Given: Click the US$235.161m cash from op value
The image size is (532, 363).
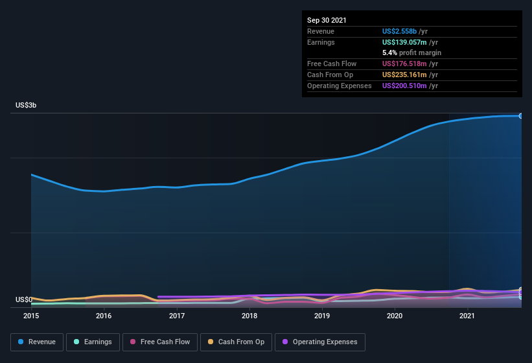Looking at the screenshot, I should pyautogui.click(x=404, y=75).
